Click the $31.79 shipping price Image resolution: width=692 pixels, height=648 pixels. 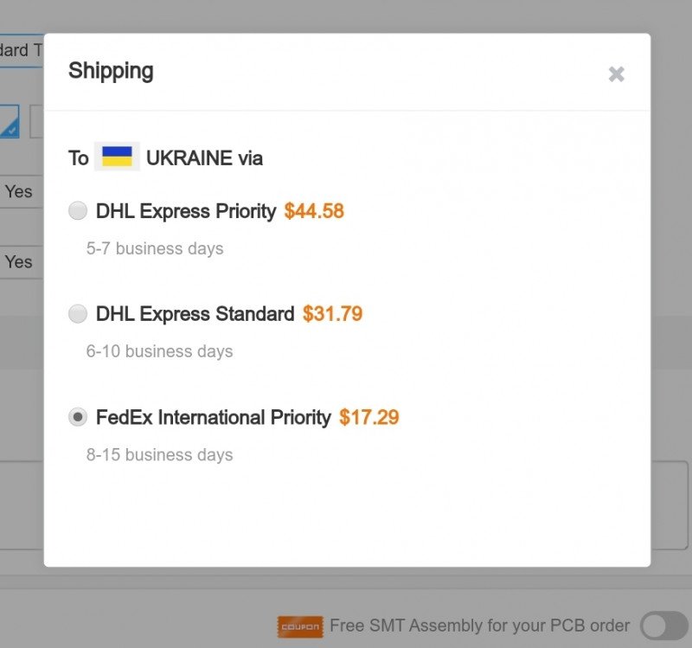(x=332, y=314)
